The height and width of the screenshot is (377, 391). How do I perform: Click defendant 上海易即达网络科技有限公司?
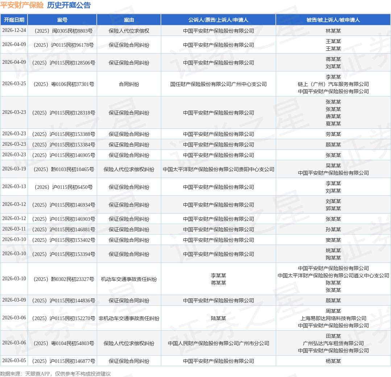click(x=333, y=318)
